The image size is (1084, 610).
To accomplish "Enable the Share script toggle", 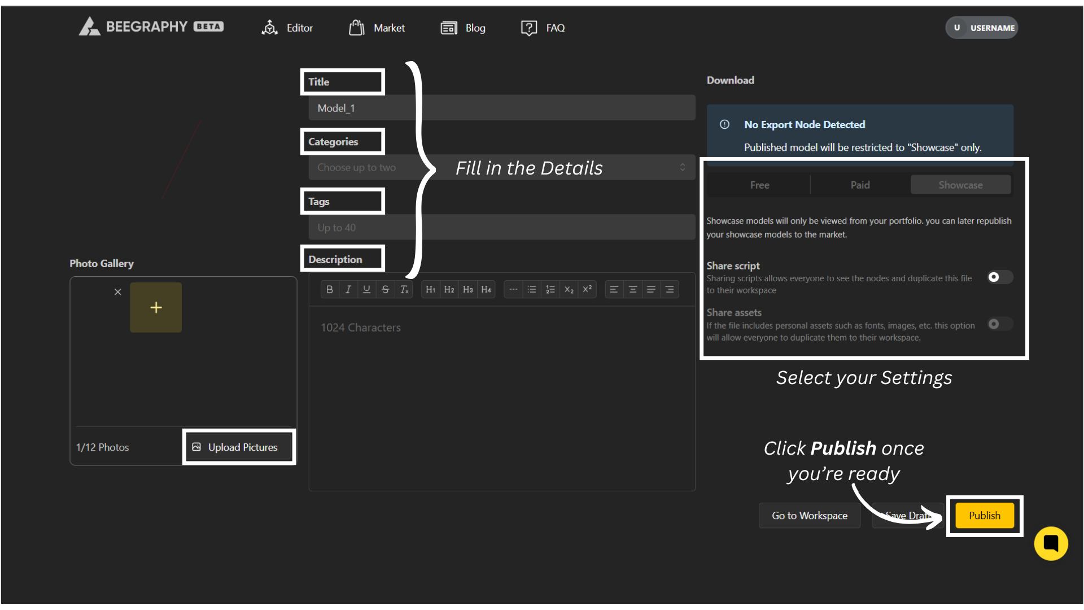I will click(999, 277).
